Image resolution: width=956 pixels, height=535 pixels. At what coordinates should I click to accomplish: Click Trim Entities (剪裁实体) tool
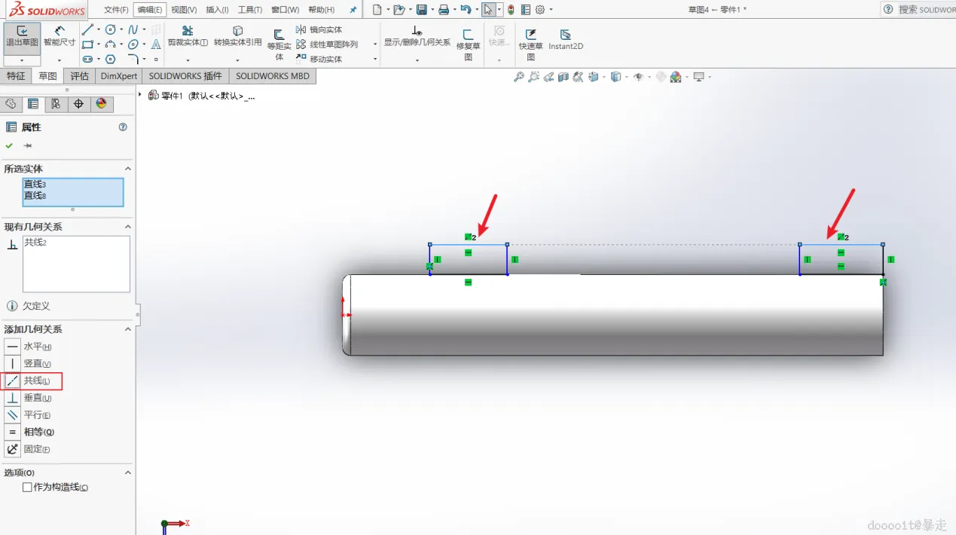click(x=188, y=36)
